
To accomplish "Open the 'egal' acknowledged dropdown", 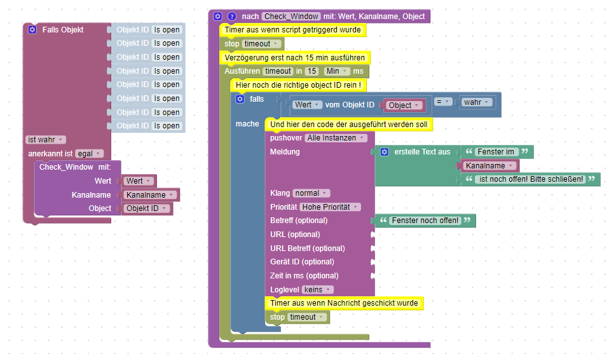I will click(x=90, y=154).
